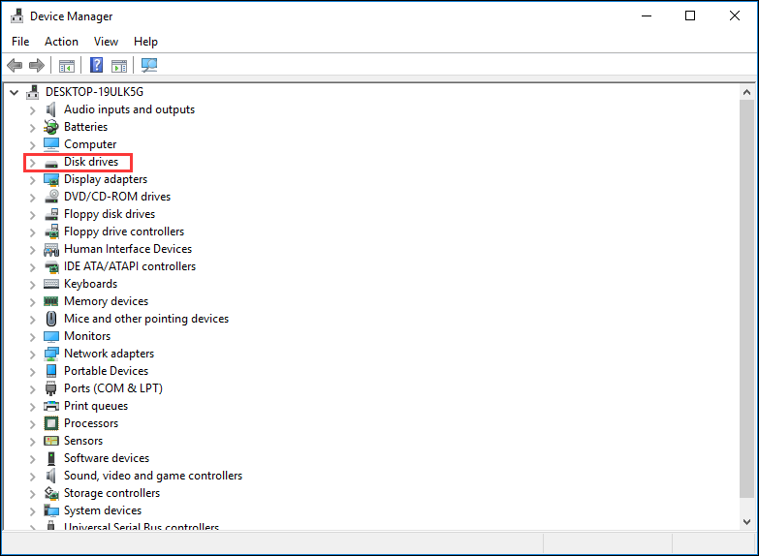Select the Storage controllers label
This screenshot has width=759, height=556.
pos(111,493)
